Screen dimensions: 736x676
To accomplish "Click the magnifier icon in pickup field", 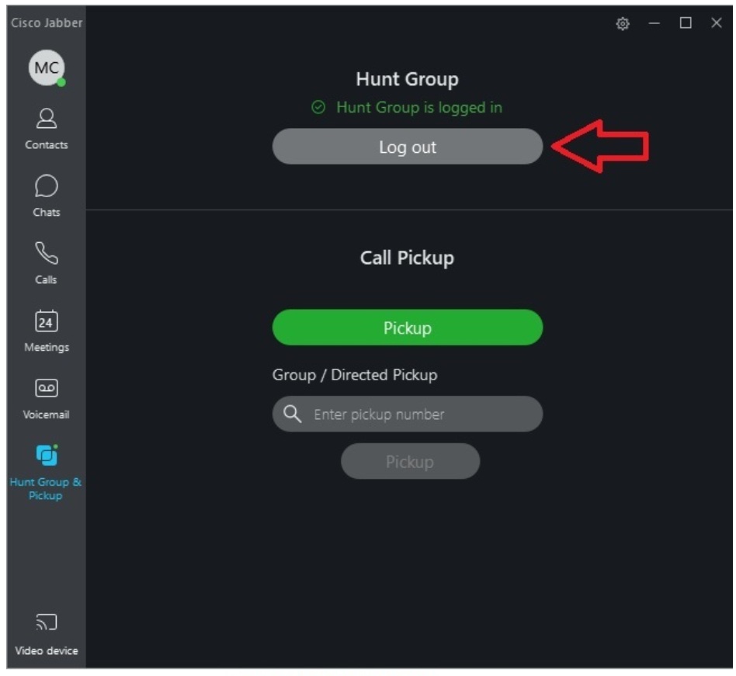I will 292,414.
